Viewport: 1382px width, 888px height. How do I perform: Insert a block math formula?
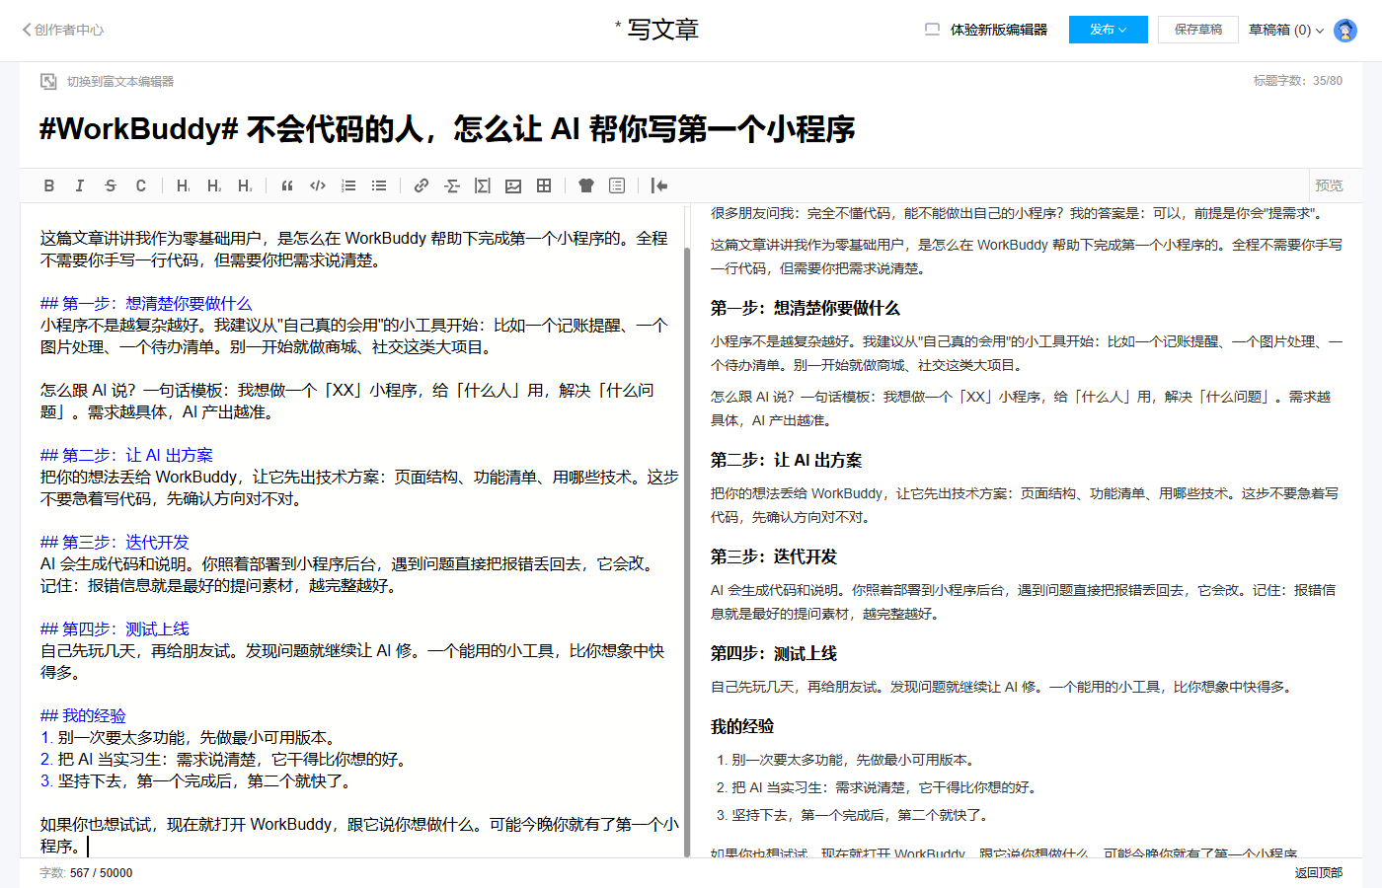click(x=483, y=185)
